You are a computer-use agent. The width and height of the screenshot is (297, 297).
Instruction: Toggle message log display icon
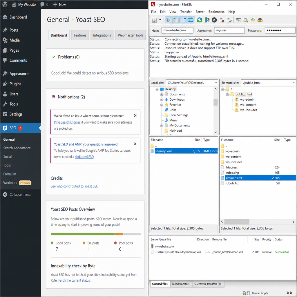(169, 20)
